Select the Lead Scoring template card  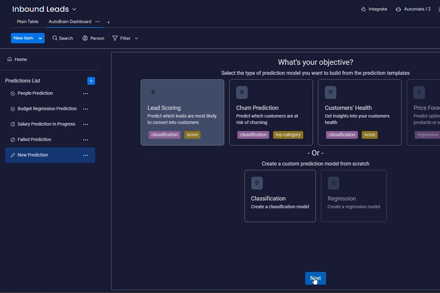click(182, 112)
